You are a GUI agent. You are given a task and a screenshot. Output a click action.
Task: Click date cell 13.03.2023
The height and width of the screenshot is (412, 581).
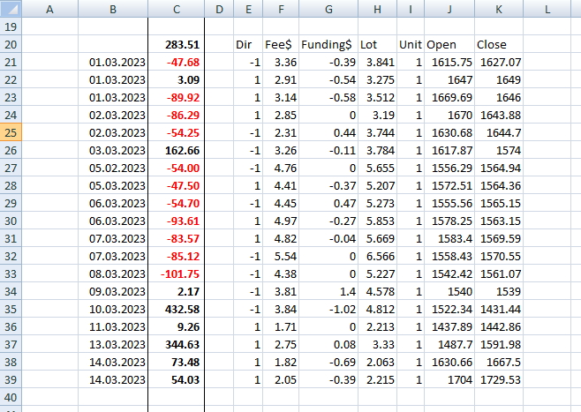(x=113, y=344)
